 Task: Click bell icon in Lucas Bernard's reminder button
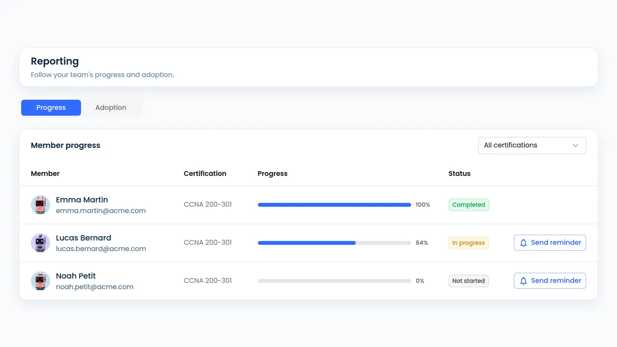[x=523, y=243]
